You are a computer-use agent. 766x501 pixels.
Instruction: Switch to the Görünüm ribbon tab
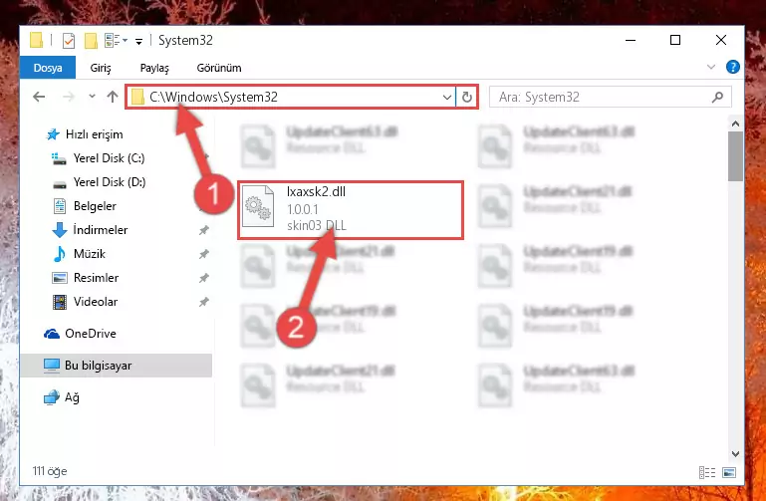pos(219,68)
